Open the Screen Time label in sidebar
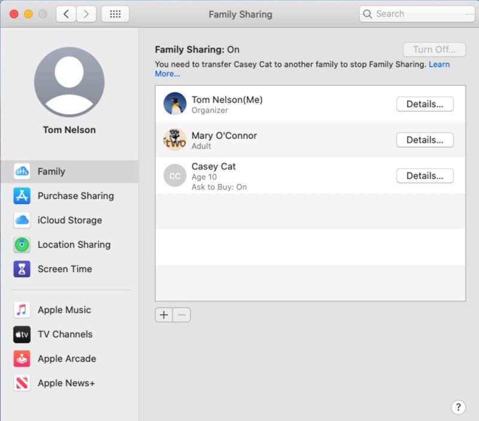The width and height of the screenshot is (479, 421). pyautogui.click(x=65, y=269)
